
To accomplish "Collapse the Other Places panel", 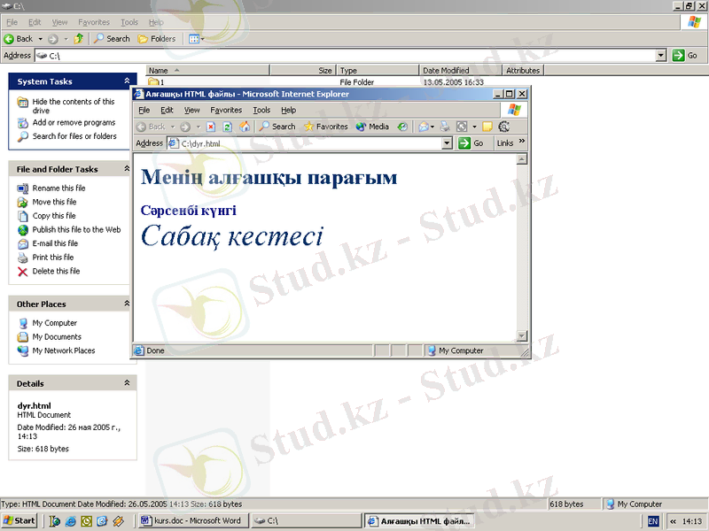I will pos(127,304).
